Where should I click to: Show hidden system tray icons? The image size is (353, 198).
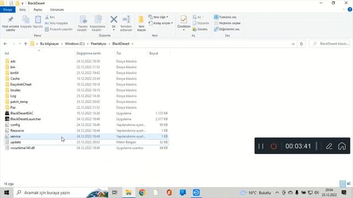(x=277, y=193)
